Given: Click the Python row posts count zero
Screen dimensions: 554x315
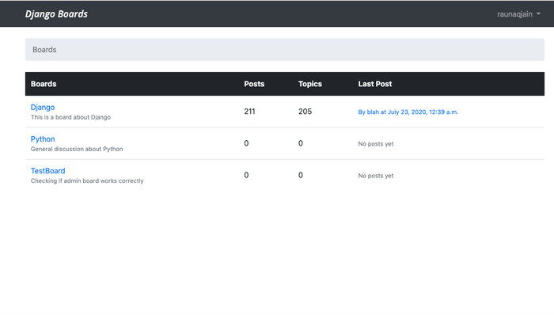Looking at the screenshot, I should click(246, 143).
